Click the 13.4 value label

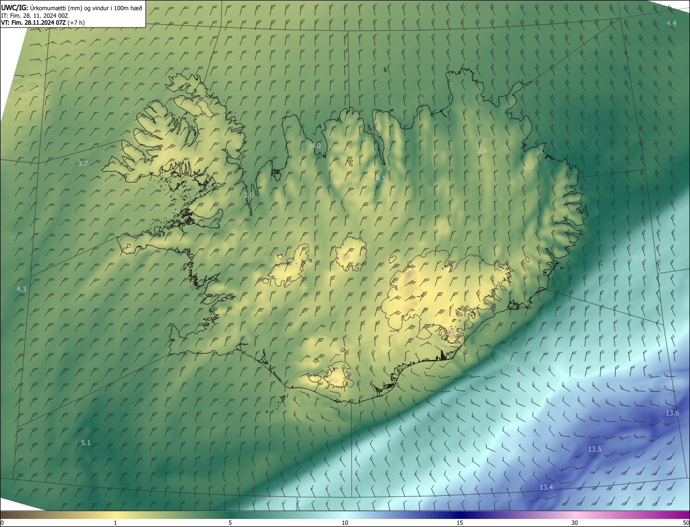[x=546, y=488]
